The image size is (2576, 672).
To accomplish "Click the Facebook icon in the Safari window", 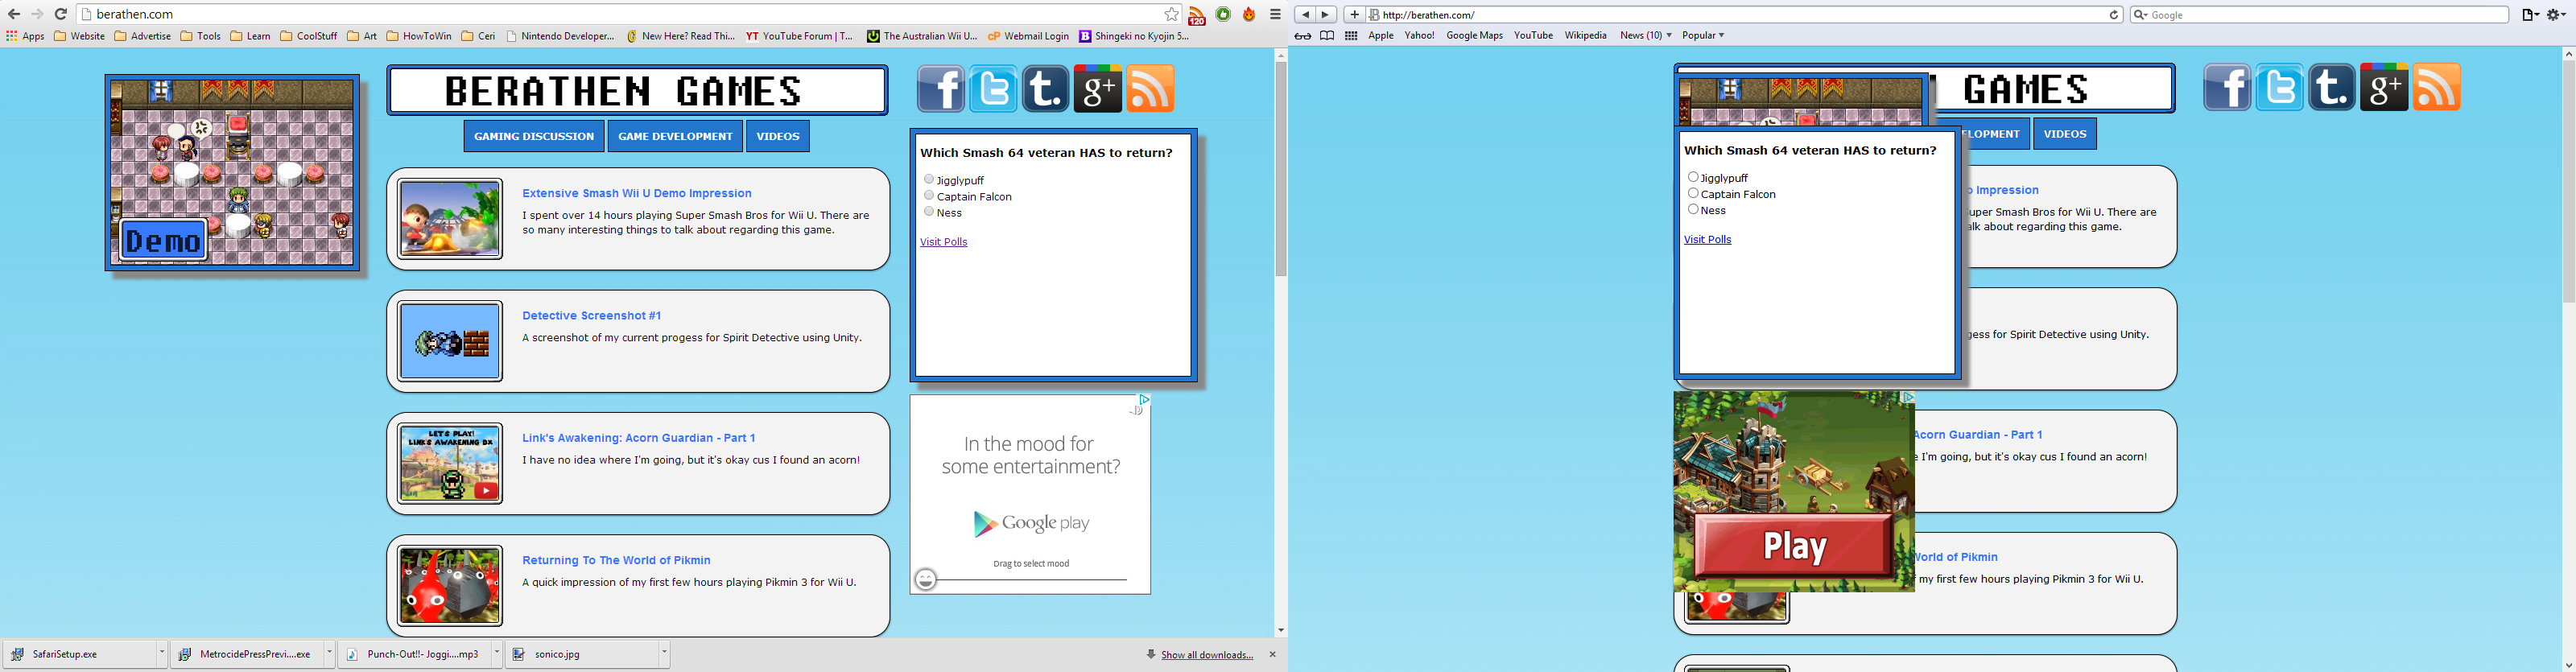I will point(2228,87).
